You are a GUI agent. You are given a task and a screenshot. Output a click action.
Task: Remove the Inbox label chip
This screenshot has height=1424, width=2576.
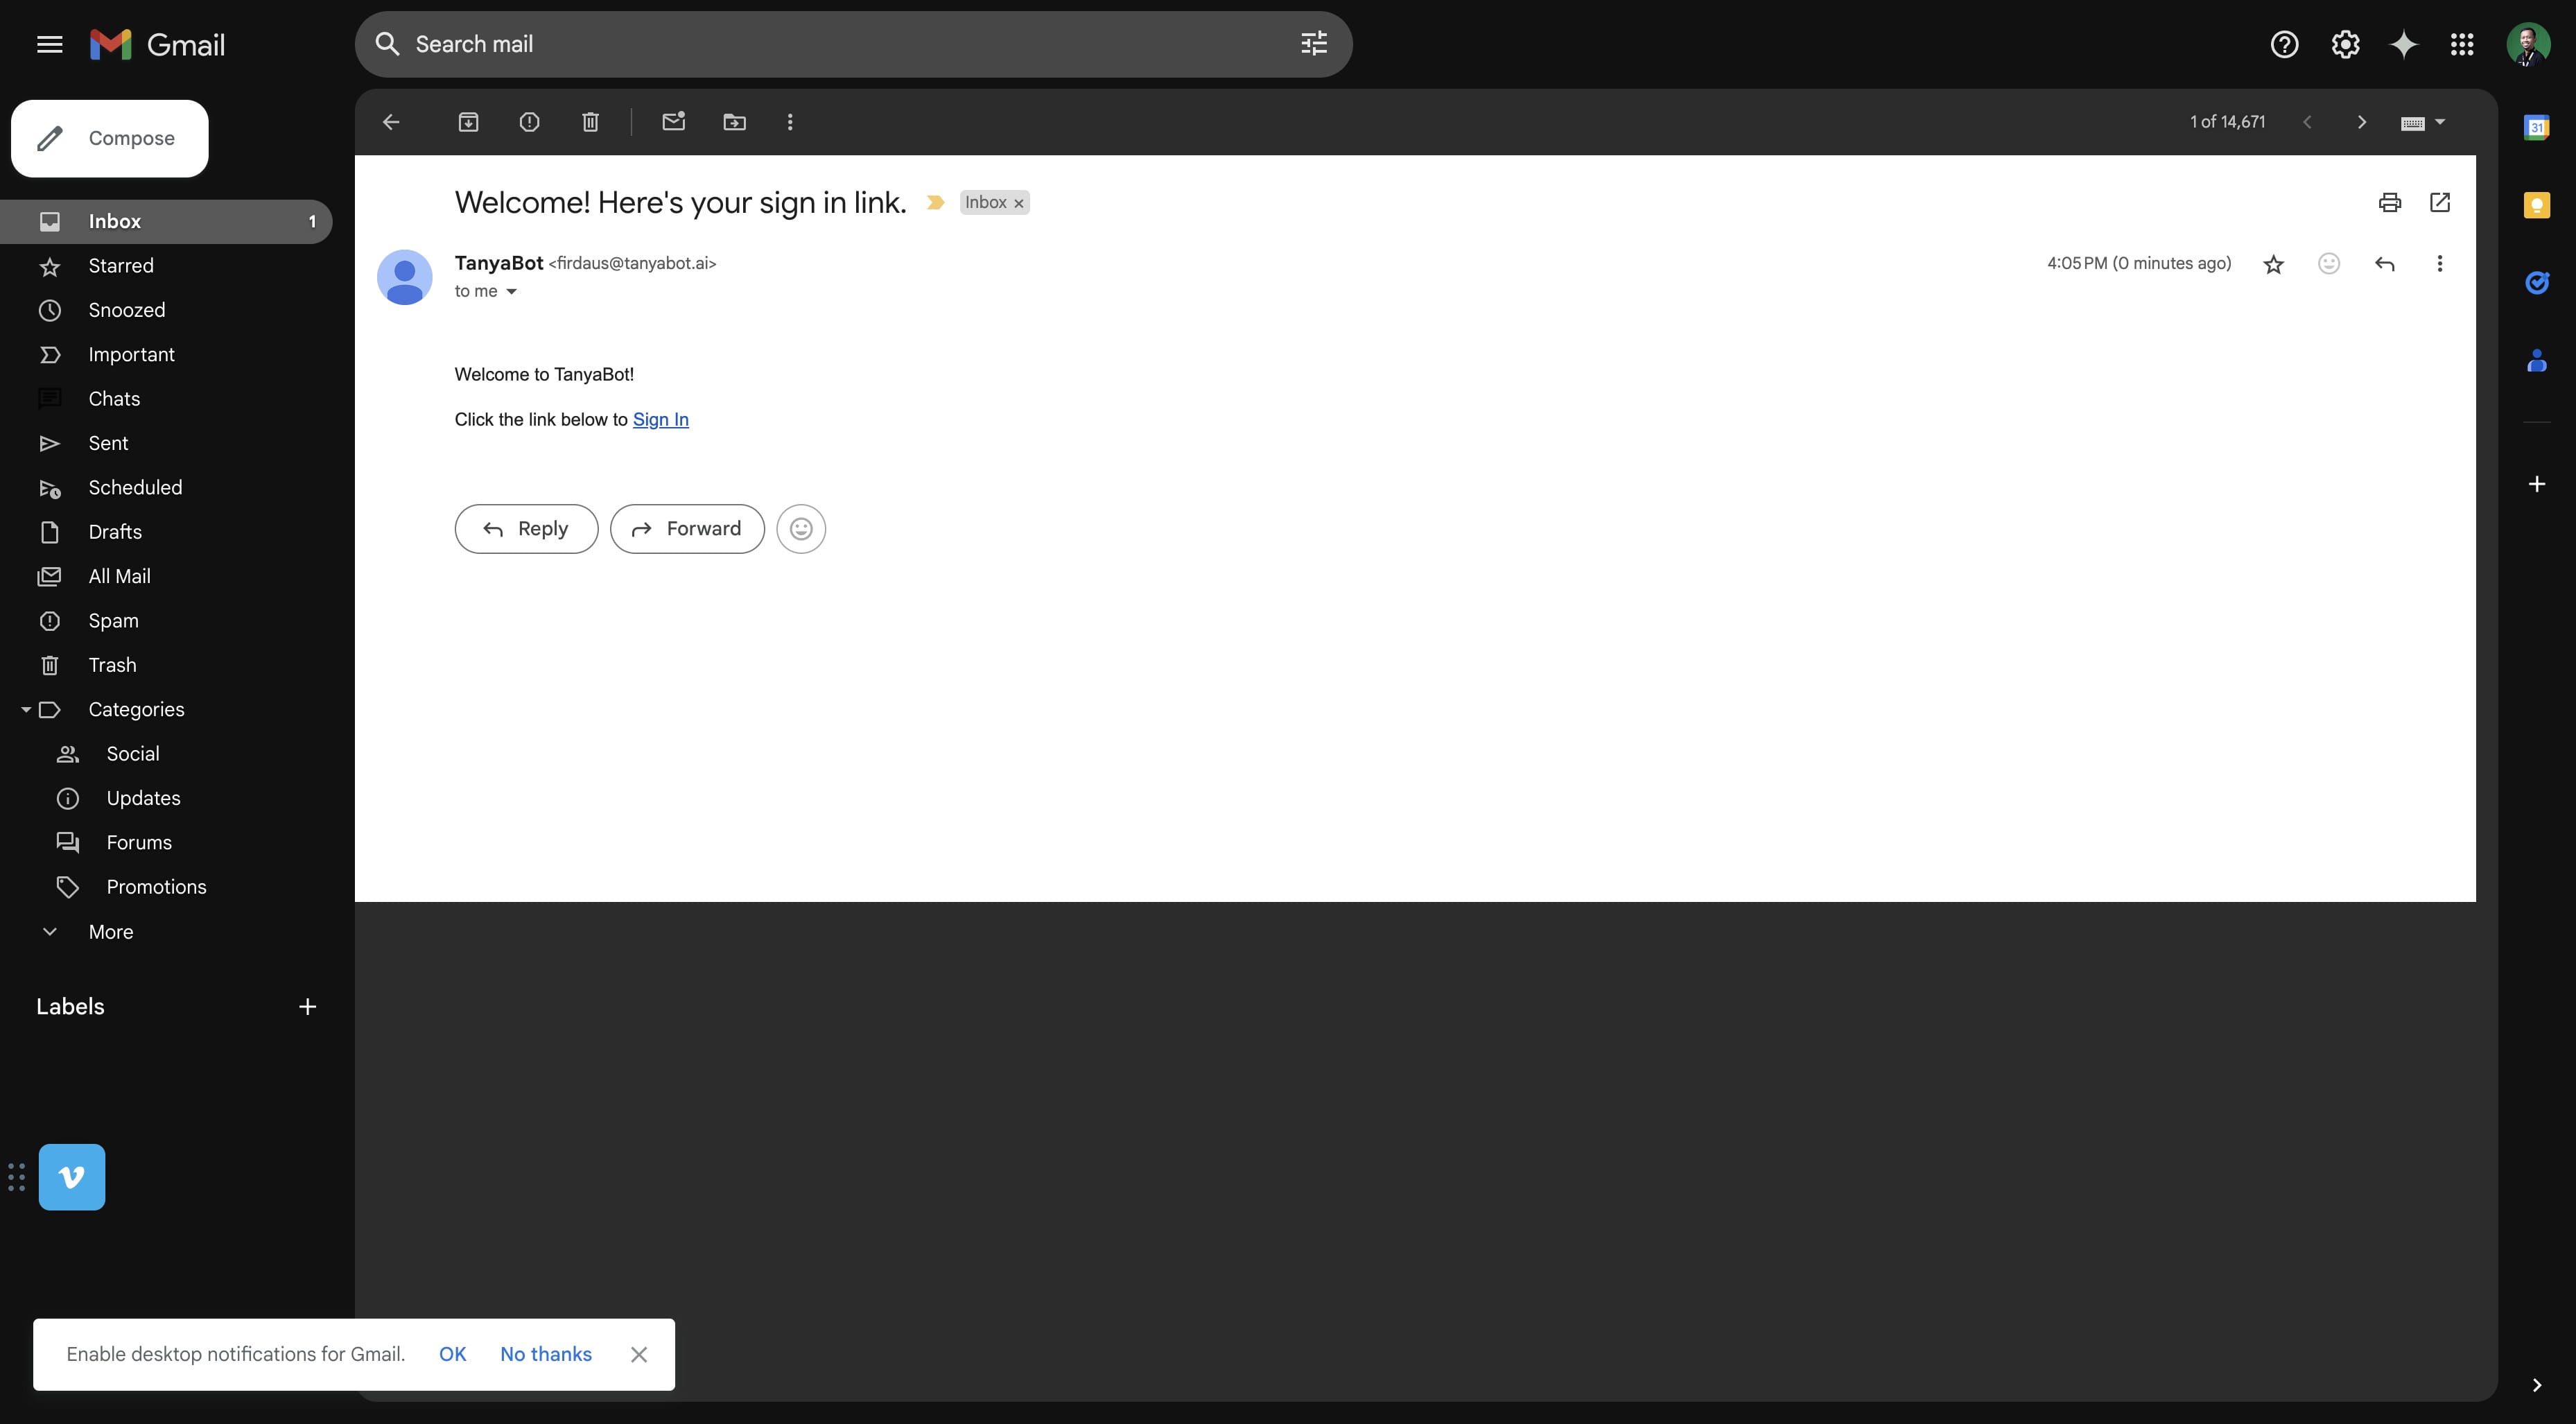(x=1019, y=203)
